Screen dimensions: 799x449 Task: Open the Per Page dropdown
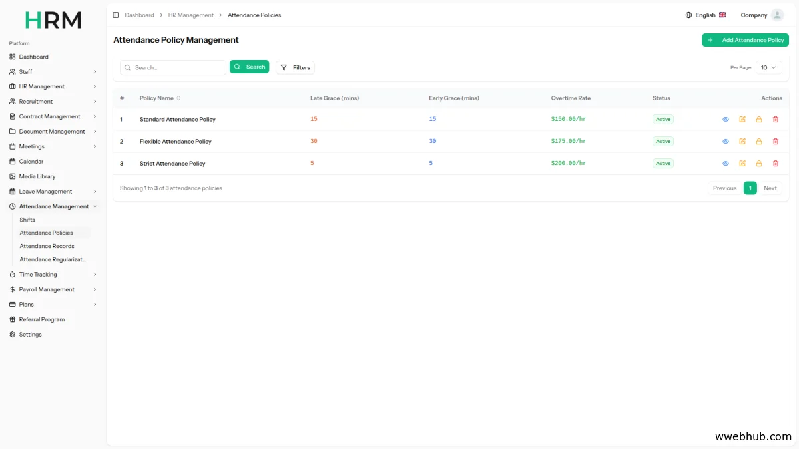coord(768,67)
